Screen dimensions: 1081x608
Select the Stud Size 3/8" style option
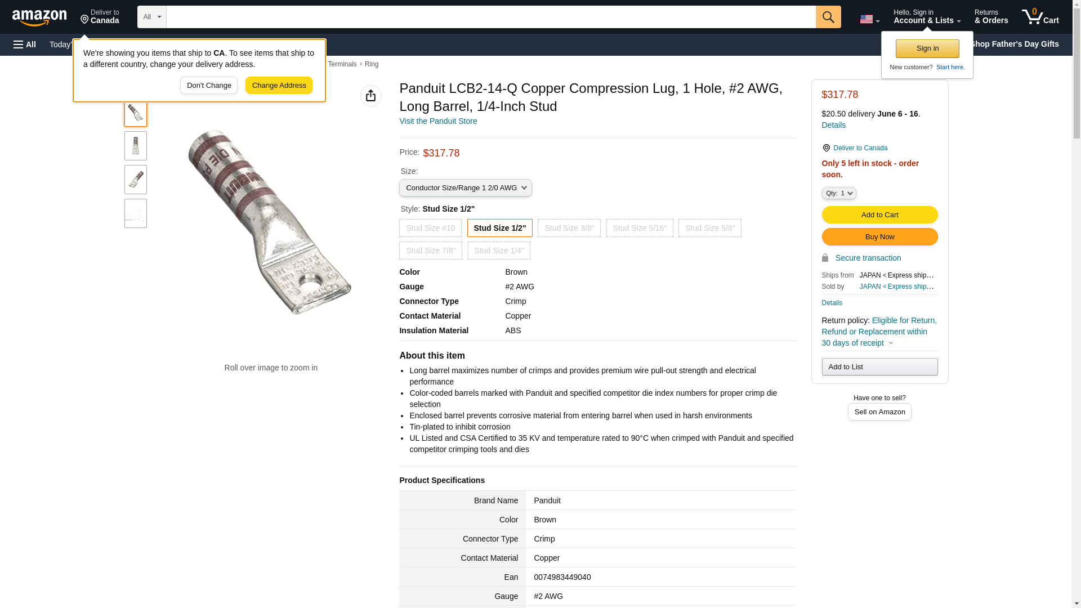569,228
